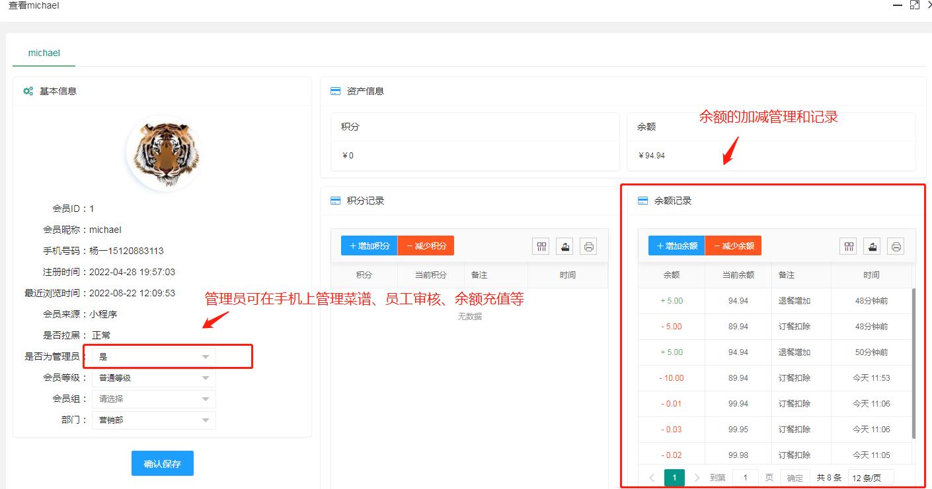The width and height of the screenshot is (932, 489).
Task: Click export icon in 余额记录 toolbar
Action: click(873, 246)
